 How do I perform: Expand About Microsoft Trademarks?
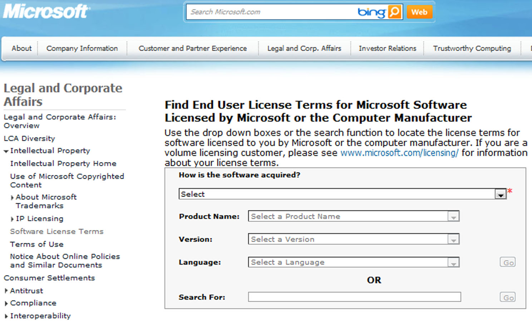pyautogui.click(x=12, y=197)
